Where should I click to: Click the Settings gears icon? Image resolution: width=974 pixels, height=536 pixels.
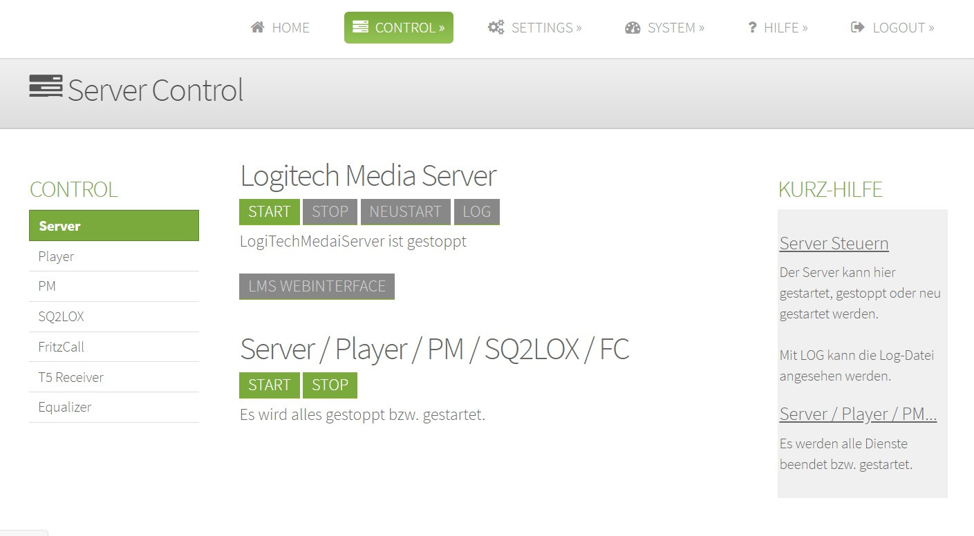click(x=496, y=28)
